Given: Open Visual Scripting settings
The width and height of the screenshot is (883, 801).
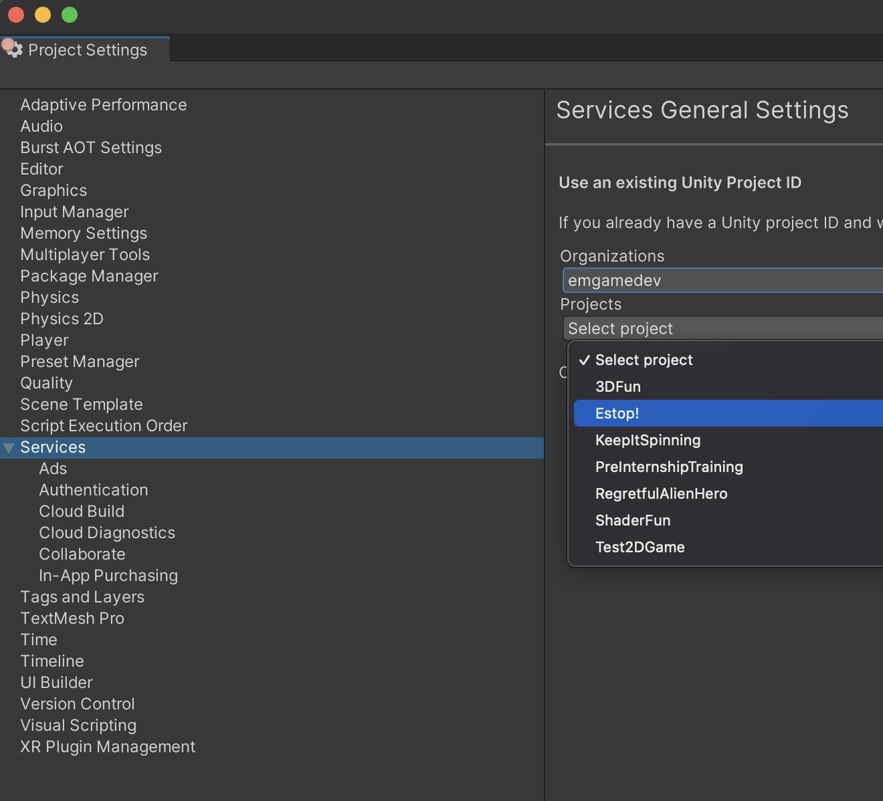Looking at the screenshot, I should (x=78, y=725).
